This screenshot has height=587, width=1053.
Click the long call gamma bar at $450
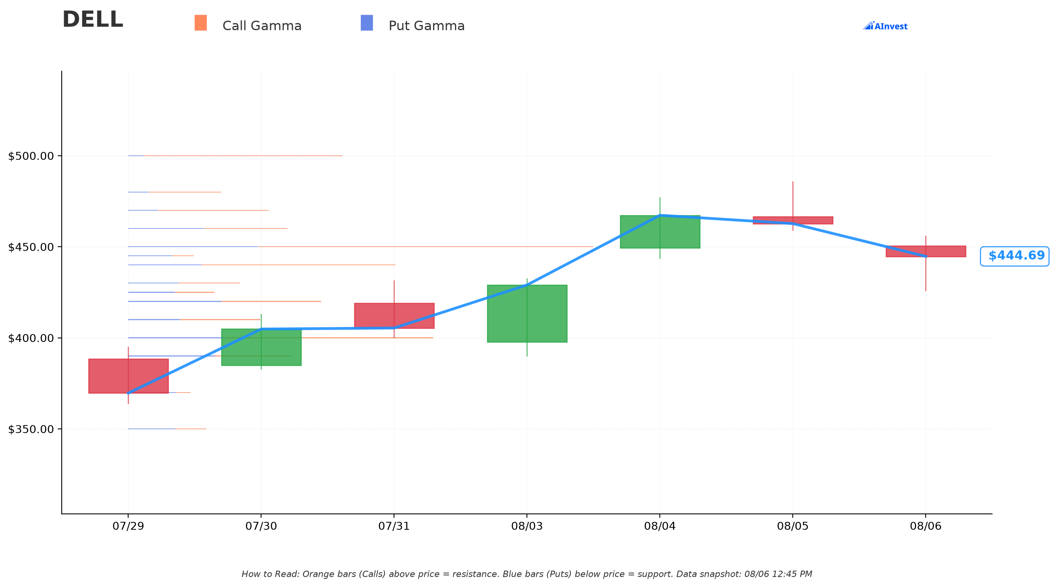pos(426,247)
